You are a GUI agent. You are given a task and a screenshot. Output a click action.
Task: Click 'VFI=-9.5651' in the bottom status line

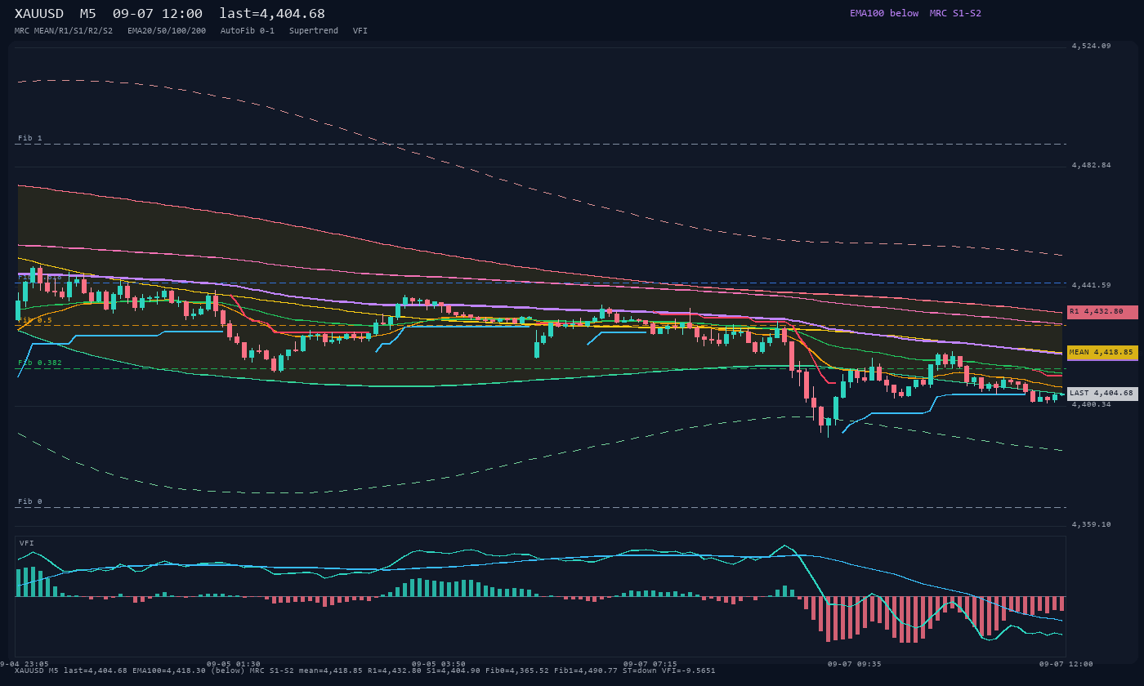tap(689, 670)
